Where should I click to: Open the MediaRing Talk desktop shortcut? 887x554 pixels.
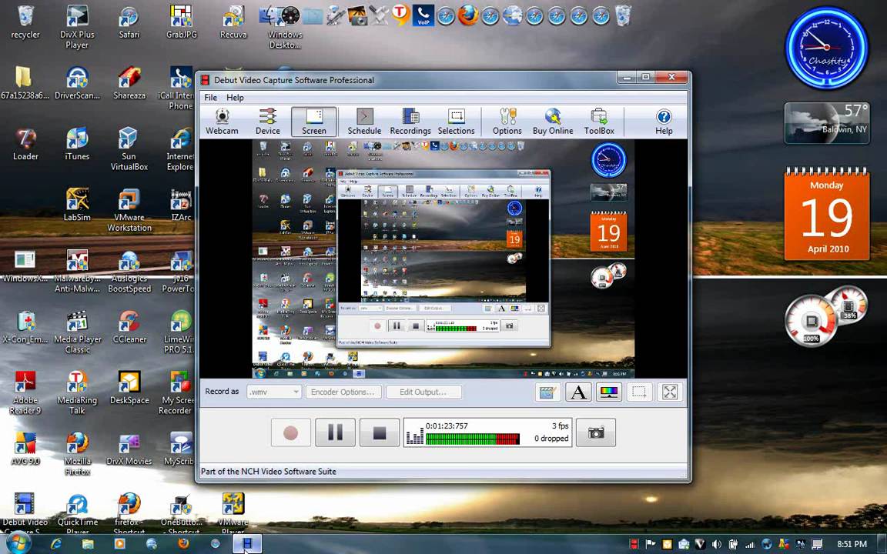click(x=77, y=393)
